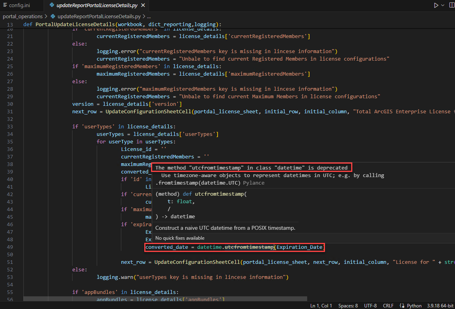Go to line using the Ln 1, Col 1 indicator
This screenshot has height=309, width=455.
pos(321,305)
